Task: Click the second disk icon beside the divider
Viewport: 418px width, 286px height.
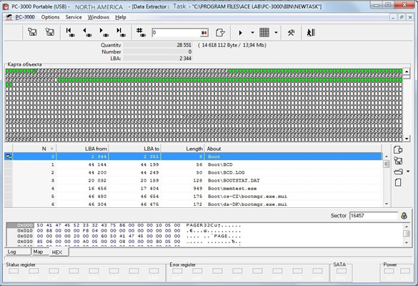Action: tap(50, 32)
